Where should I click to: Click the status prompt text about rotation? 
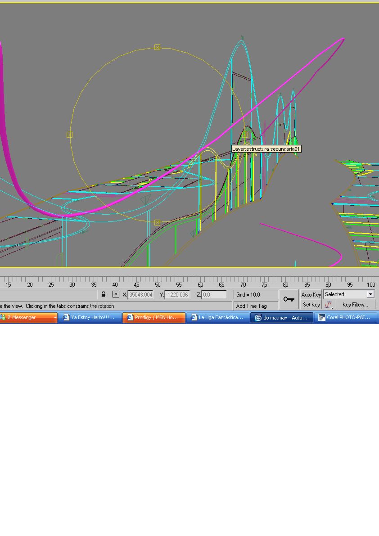(57, 306)
